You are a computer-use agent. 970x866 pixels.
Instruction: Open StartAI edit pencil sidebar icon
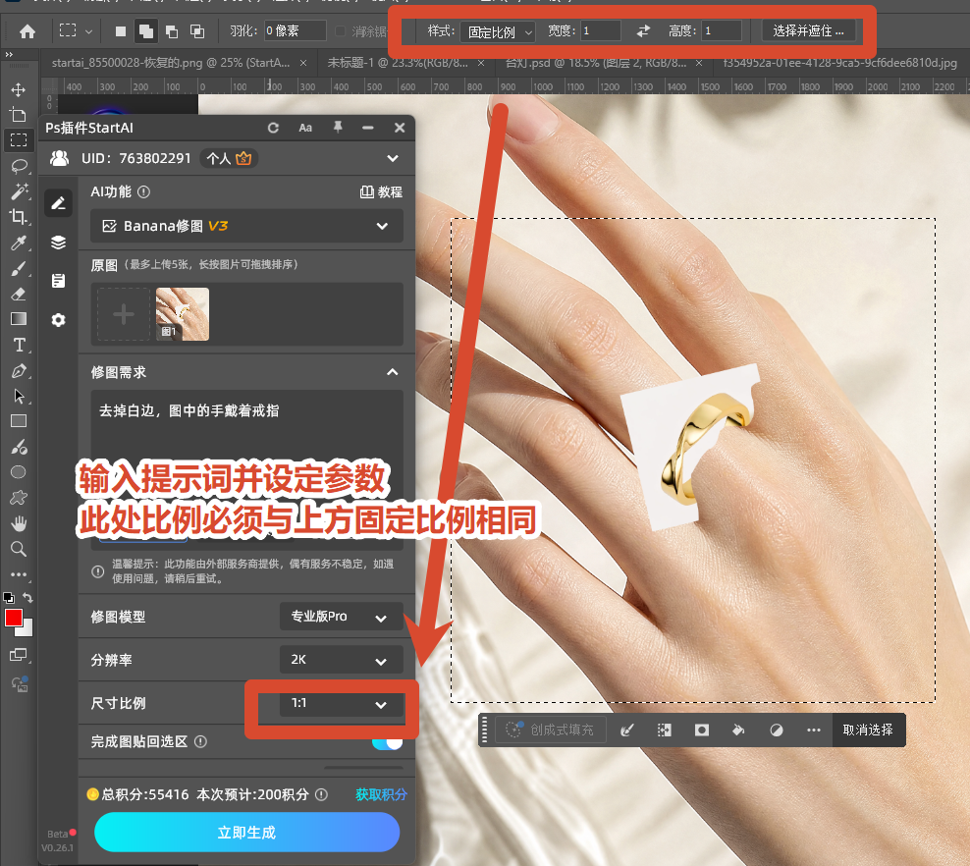(58, 203)
